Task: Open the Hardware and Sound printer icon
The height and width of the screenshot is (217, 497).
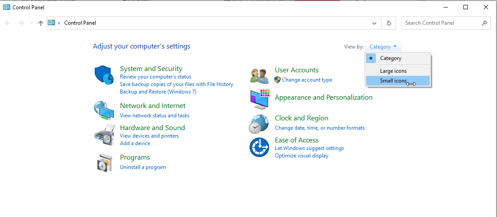Action: (x=104, y=135)
